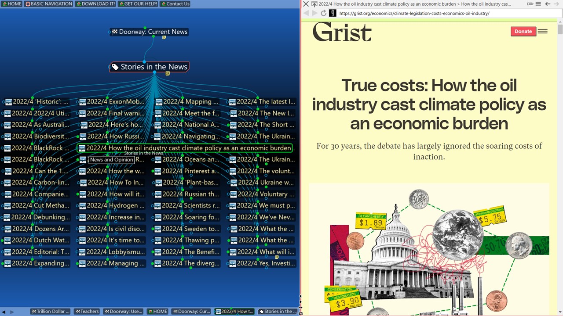Viewport: 563px width, 316px height.
Task: Open the BASIC NAVIGATION pin
Action: tap(49, 4)
